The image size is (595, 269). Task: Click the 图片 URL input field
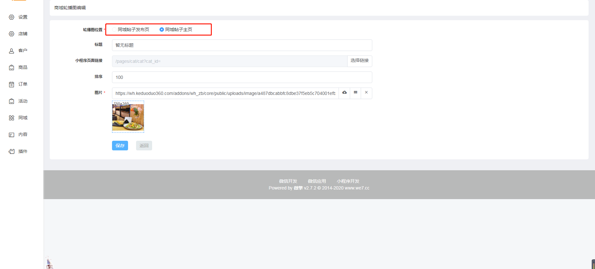(225, 93)
